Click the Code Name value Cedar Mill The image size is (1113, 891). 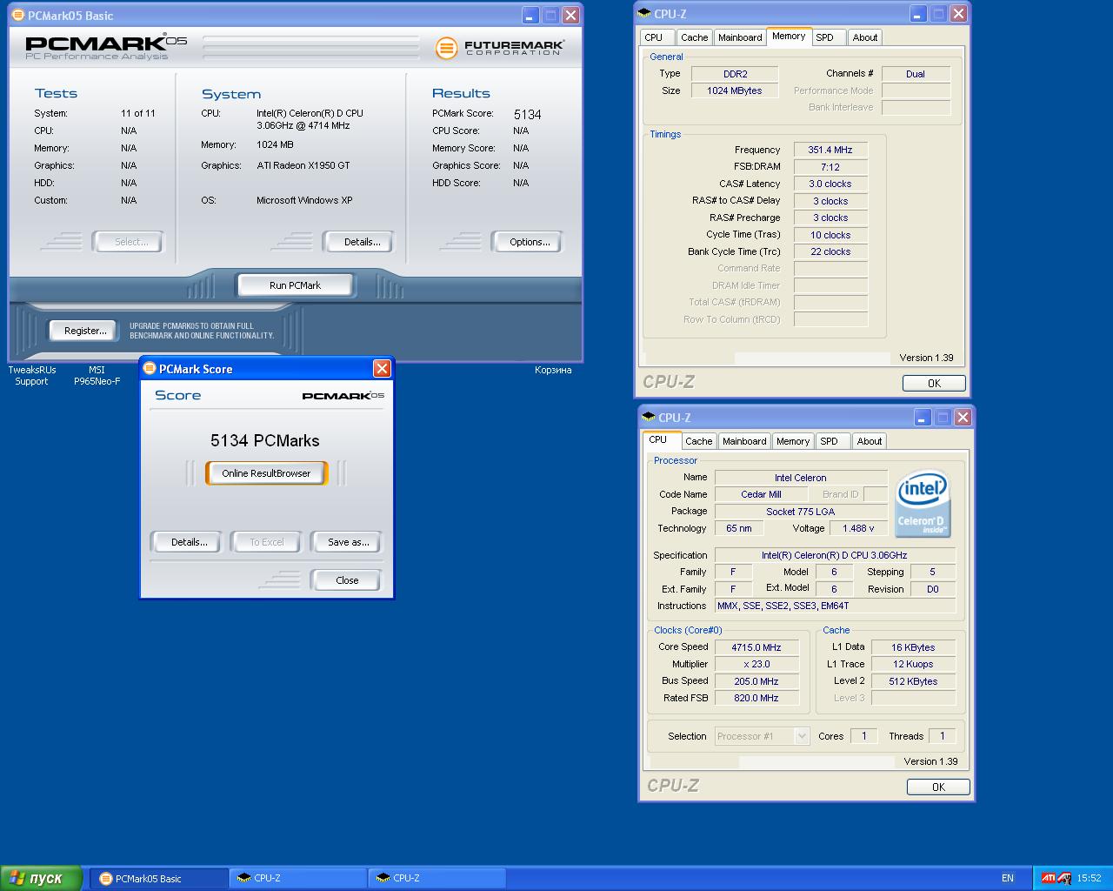point(761,494)
